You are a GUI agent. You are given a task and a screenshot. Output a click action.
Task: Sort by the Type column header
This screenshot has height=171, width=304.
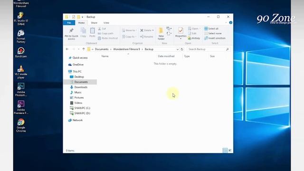pyautogui.click(x=187, y=56)
